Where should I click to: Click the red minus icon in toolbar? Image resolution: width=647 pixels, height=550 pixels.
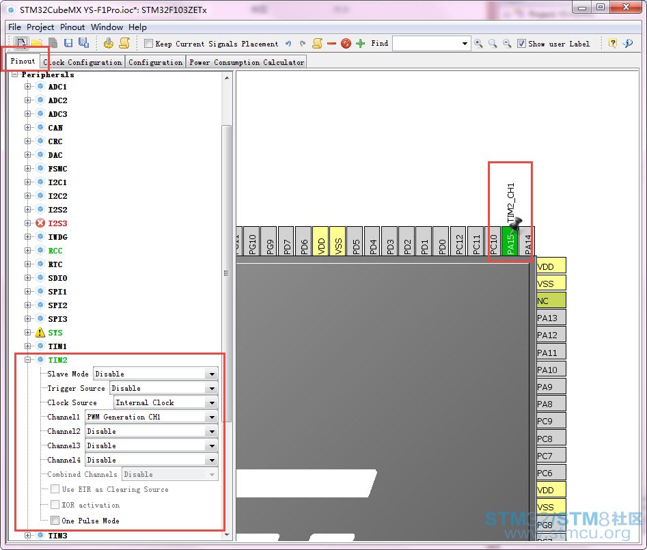point(331,43)
